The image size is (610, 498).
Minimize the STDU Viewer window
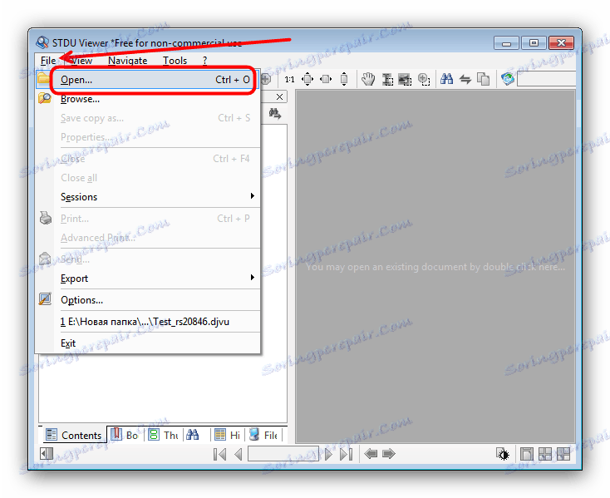[x=506, y=42]
